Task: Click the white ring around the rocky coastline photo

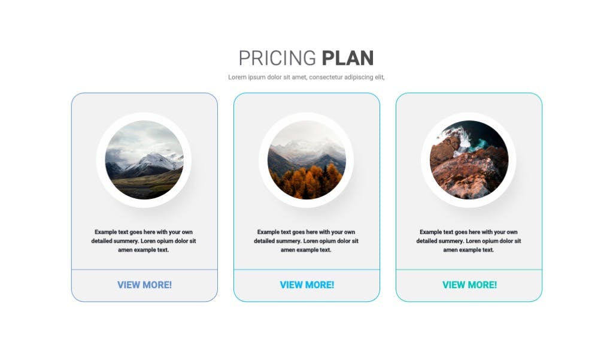Action: pyautogui.click(x=469, y=117)
